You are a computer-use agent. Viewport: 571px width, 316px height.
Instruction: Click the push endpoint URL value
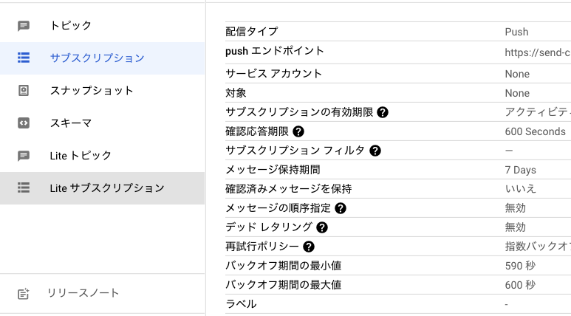(537, 52)
